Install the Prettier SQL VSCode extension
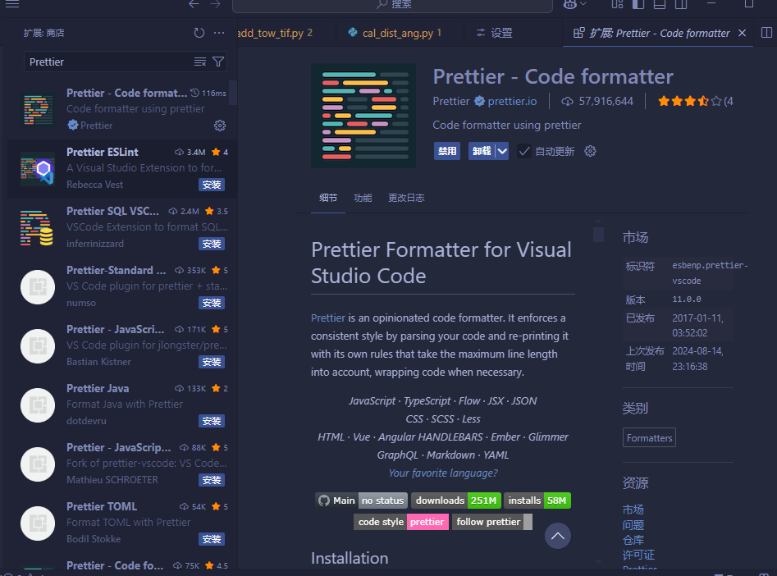The width and height of the screenshot is (777, 576). coord(212,244)
